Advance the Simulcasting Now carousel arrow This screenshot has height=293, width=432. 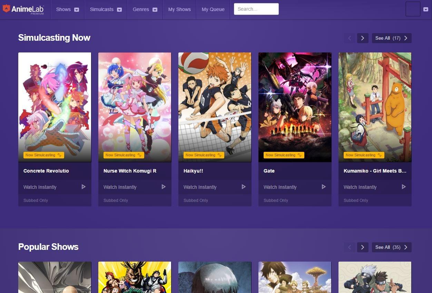[362, 38]
